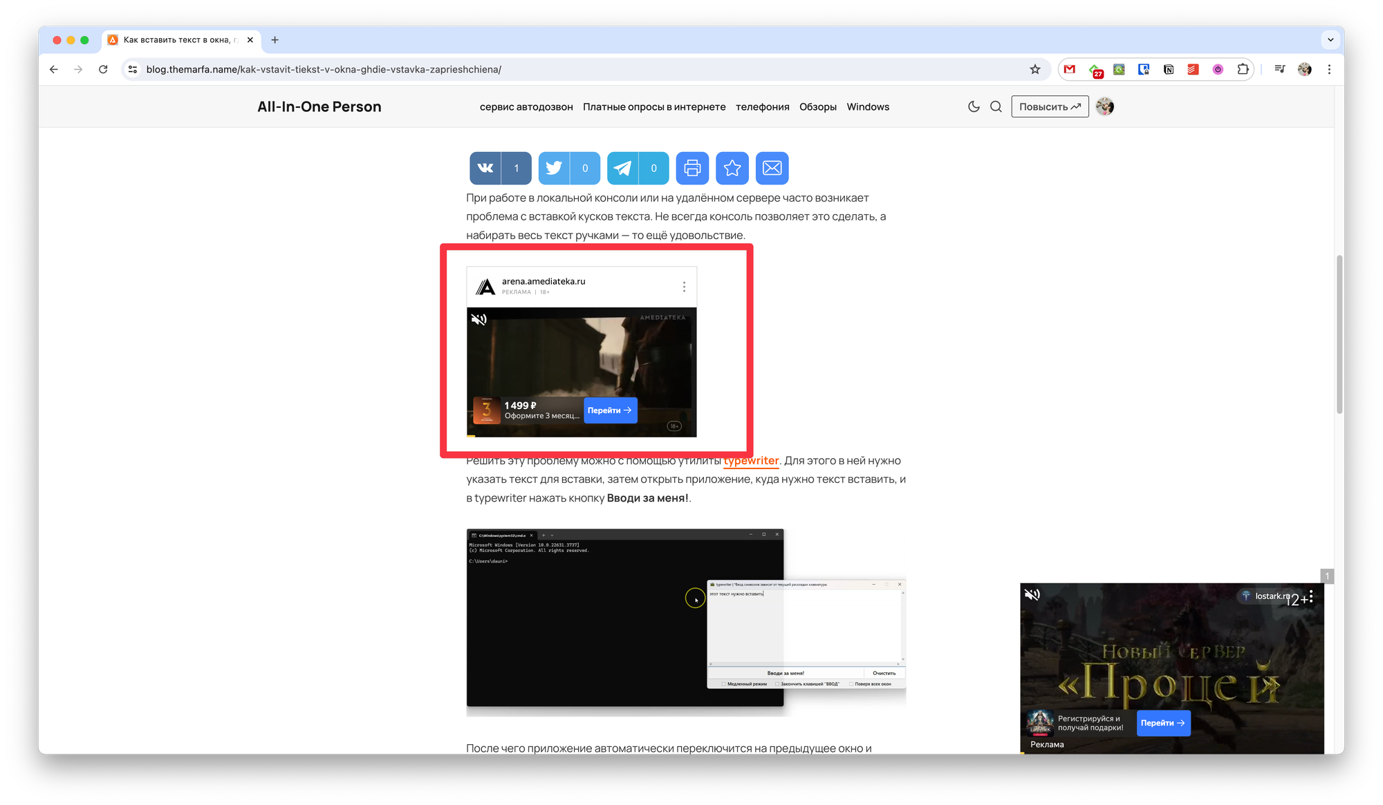Open the Chrome three-dot menu
Screen dimensions: 1383x805
[x=1329, y=69]
